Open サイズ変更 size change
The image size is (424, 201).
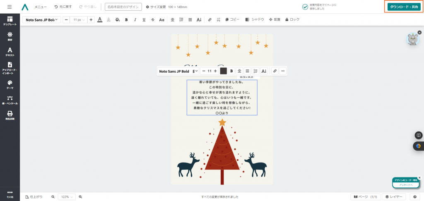(156, 7)
